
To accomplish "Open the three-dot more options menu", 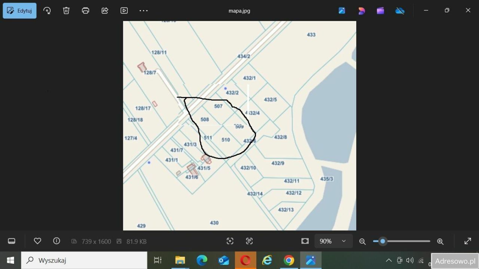I will 144,10.
